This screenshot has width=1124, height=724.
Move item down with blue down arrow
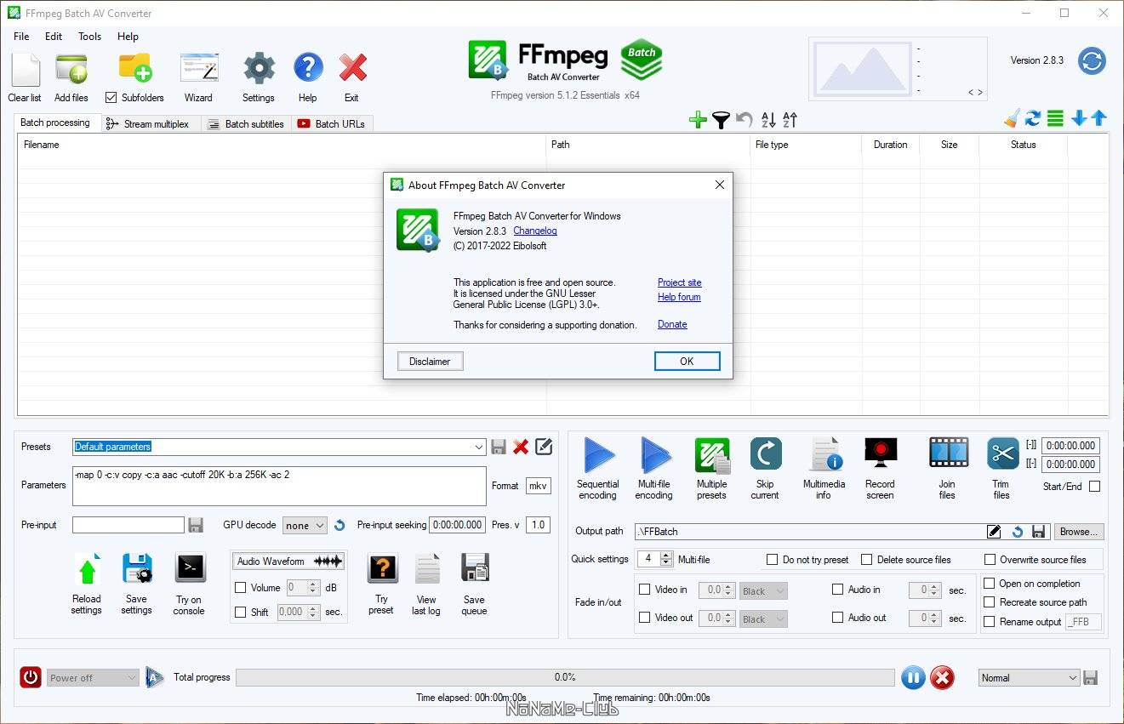[1079, 118]
